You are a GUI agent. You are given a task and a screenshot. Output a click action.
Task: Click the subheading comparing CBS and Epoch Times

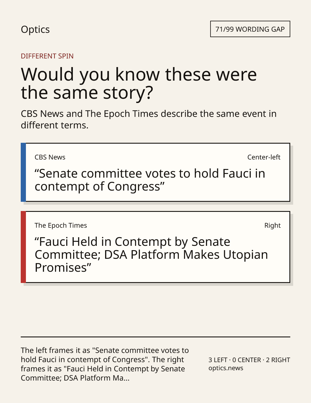click(149, 119)
